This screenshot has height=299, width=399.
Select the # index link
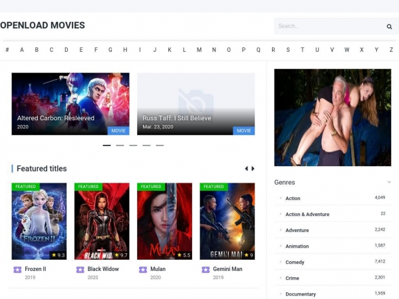point(7,50)
